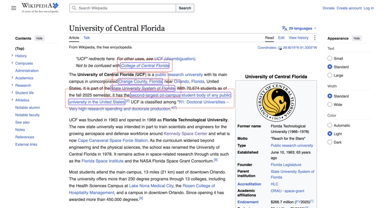The width and height of the screenshot is (385, 208).
Task: Open Florida Legislature link in infobox
Action: [x=286, y=165]
